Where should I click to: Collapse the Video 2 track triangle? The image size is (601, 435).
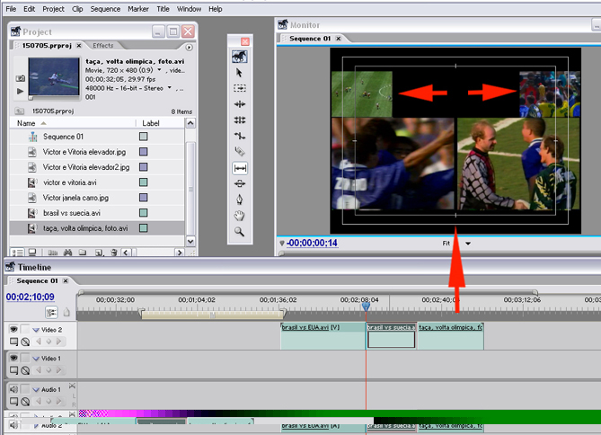point(36,331)
